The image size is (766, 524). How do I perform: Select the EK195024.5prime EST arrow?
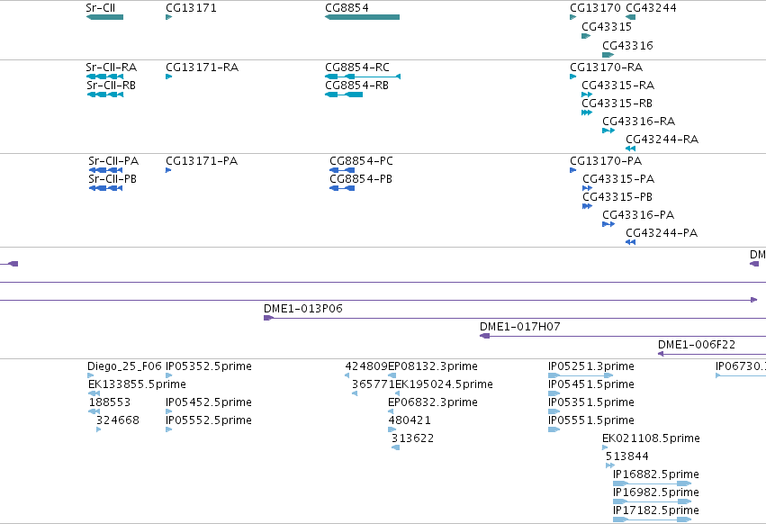pos(397,393)
